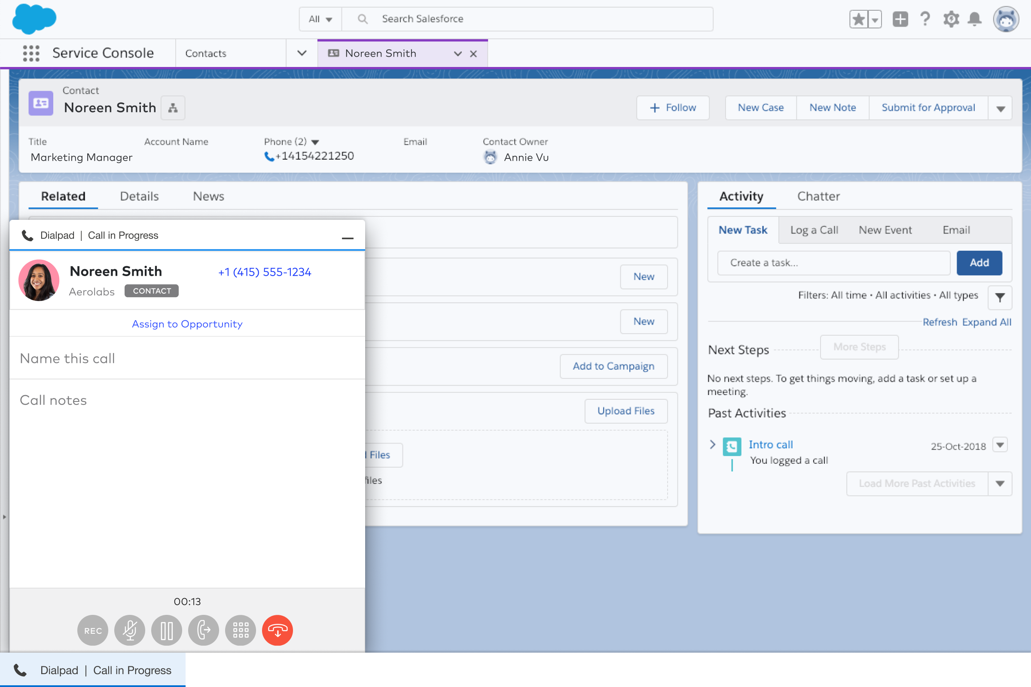The height and width of the screenshot is (687, 1031).
Task: Open the user profile avatar
Action: pos(1006,19)
